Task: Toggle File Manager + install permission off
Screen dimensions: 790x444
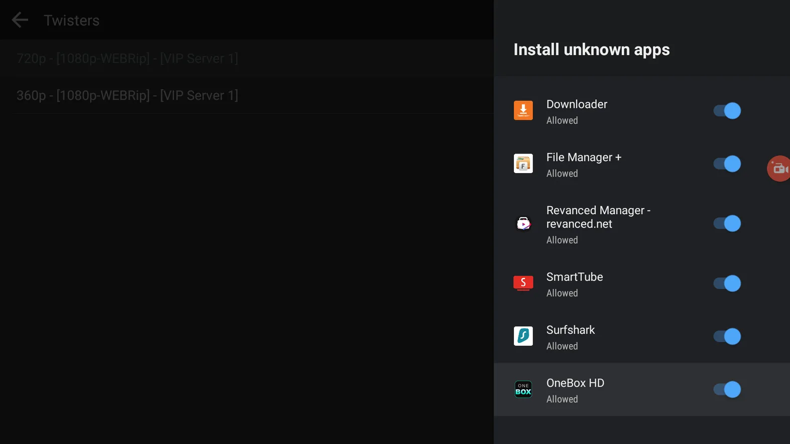Action: 727,164
